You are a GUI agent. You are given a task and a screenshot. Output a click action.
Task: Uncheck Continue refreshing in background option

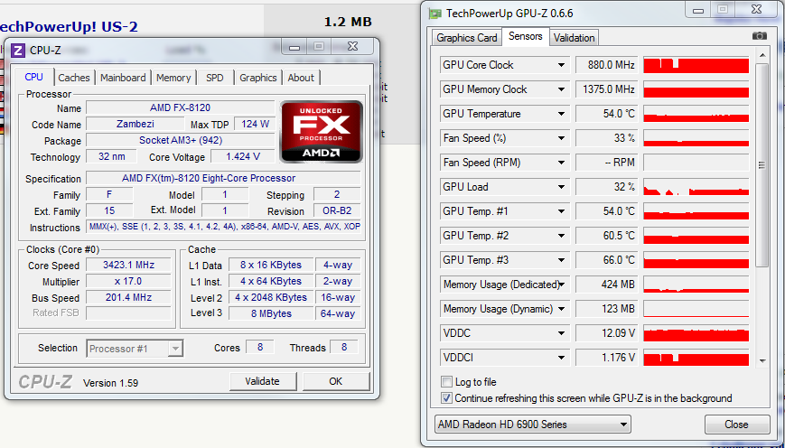pyautogui.click(x=446, y=398)
